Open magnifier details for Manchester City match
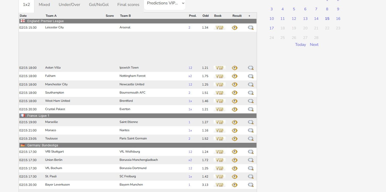Image resolution: width=386 pixels, height=192 pixels. click(251, 84)
